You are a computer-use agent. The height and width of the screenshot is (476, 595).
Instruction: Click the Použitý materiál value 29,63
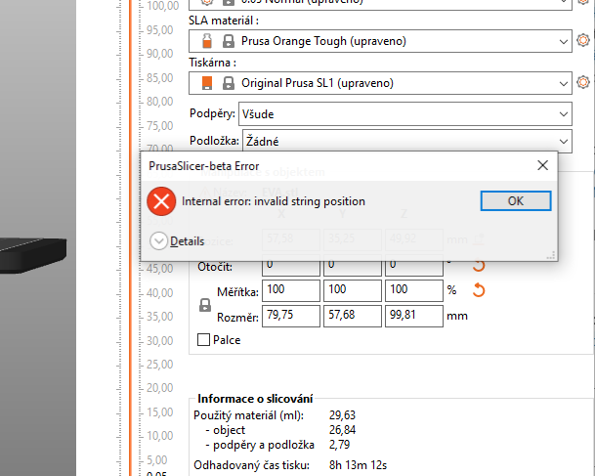342,415
